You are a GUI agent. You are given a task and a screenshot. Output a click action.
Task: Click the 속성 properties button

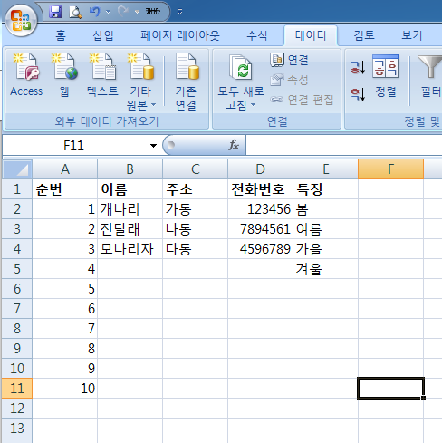click(289, 80)
